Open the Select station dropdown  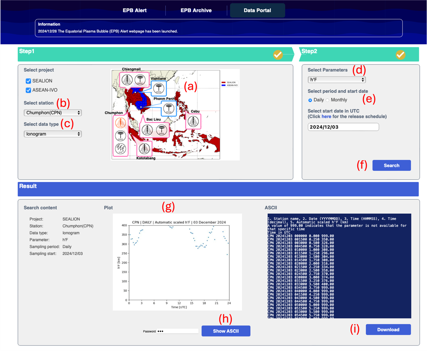53,113
